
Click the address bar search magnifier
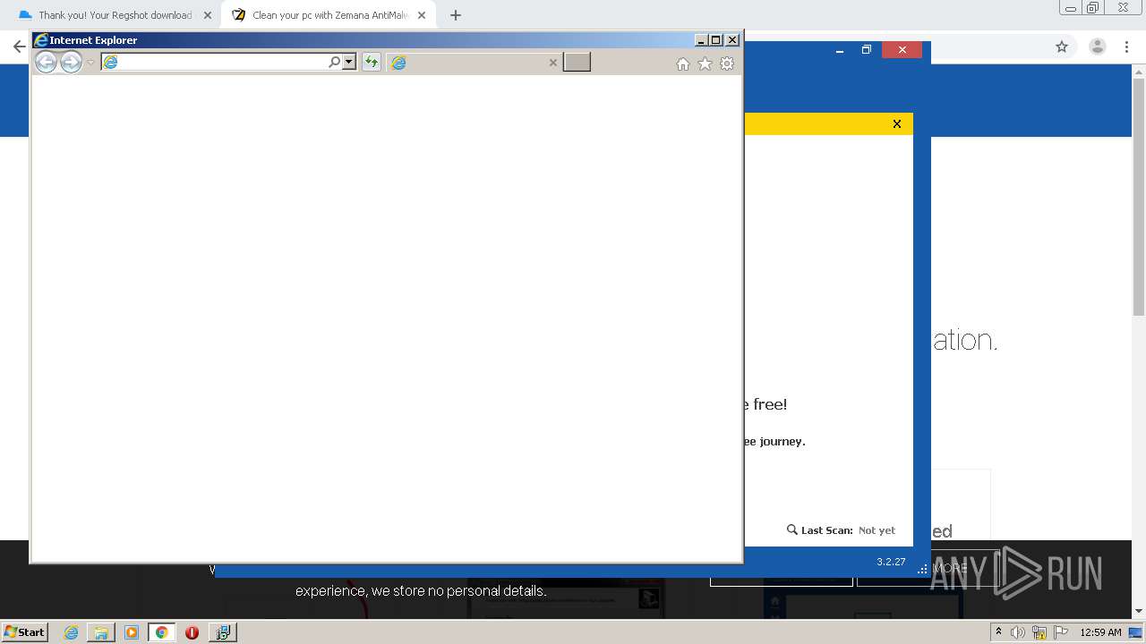click(335, 62)
